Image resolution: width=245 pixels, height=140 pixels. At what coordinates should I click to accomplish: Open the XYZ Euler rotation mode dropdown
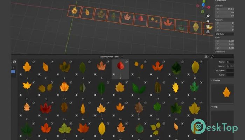coord(224,34)
